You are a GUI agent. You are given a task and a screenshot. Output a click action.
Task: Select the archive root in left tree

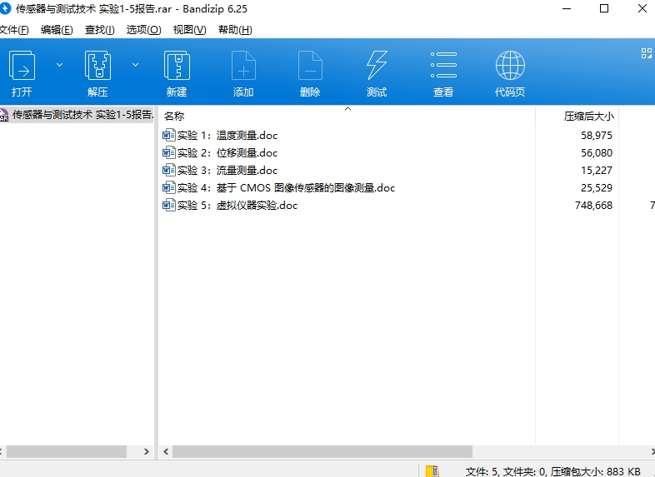click(x=81, y=115)
